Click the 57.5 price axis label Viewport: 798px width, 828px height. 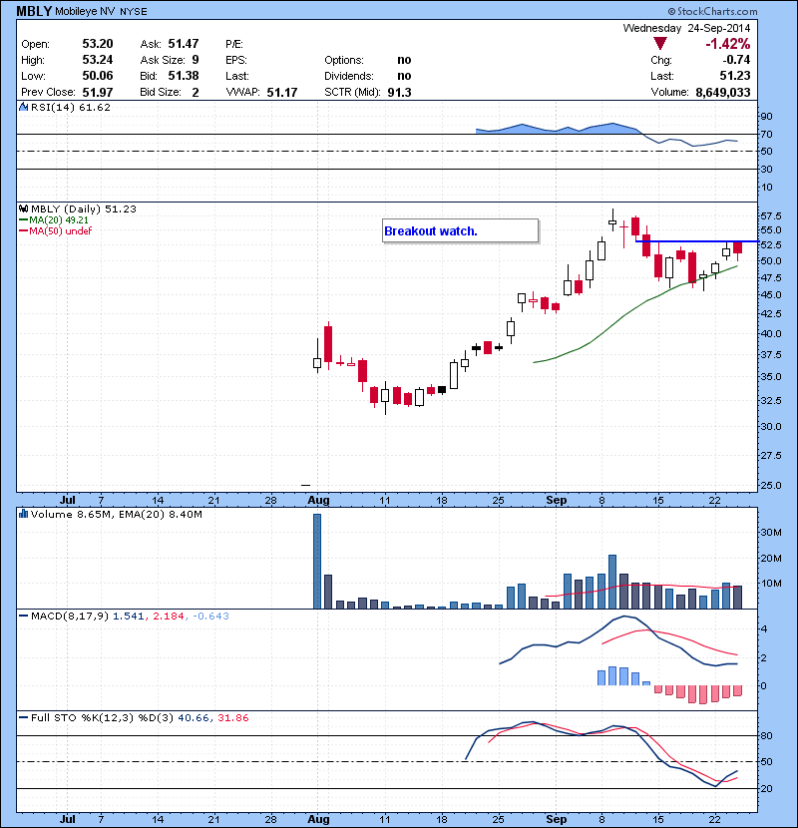point(771,215)
